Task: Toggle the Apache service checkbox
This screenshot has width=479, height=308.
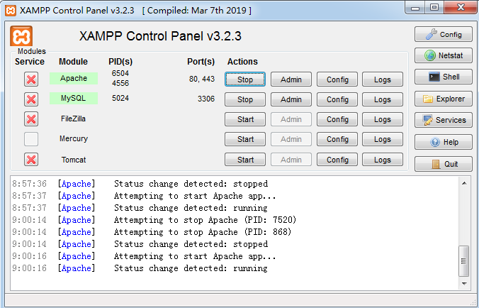Action: 31,79
